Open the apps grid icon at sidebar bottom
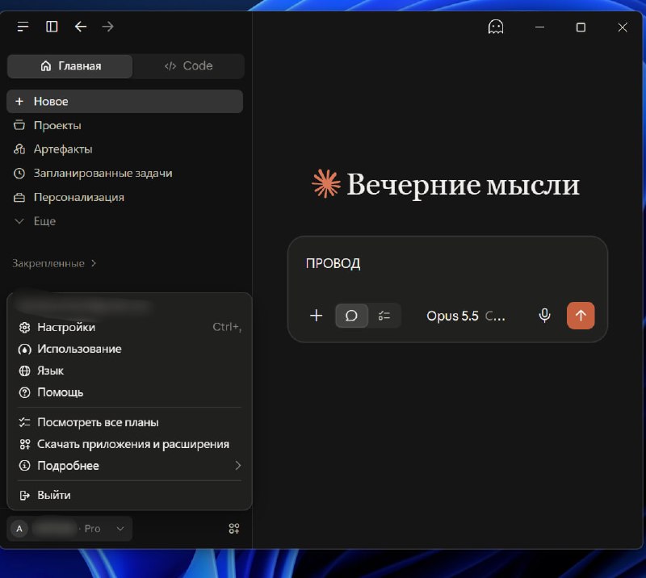Screen dimensions: 646x578 [x=234, y=529]
